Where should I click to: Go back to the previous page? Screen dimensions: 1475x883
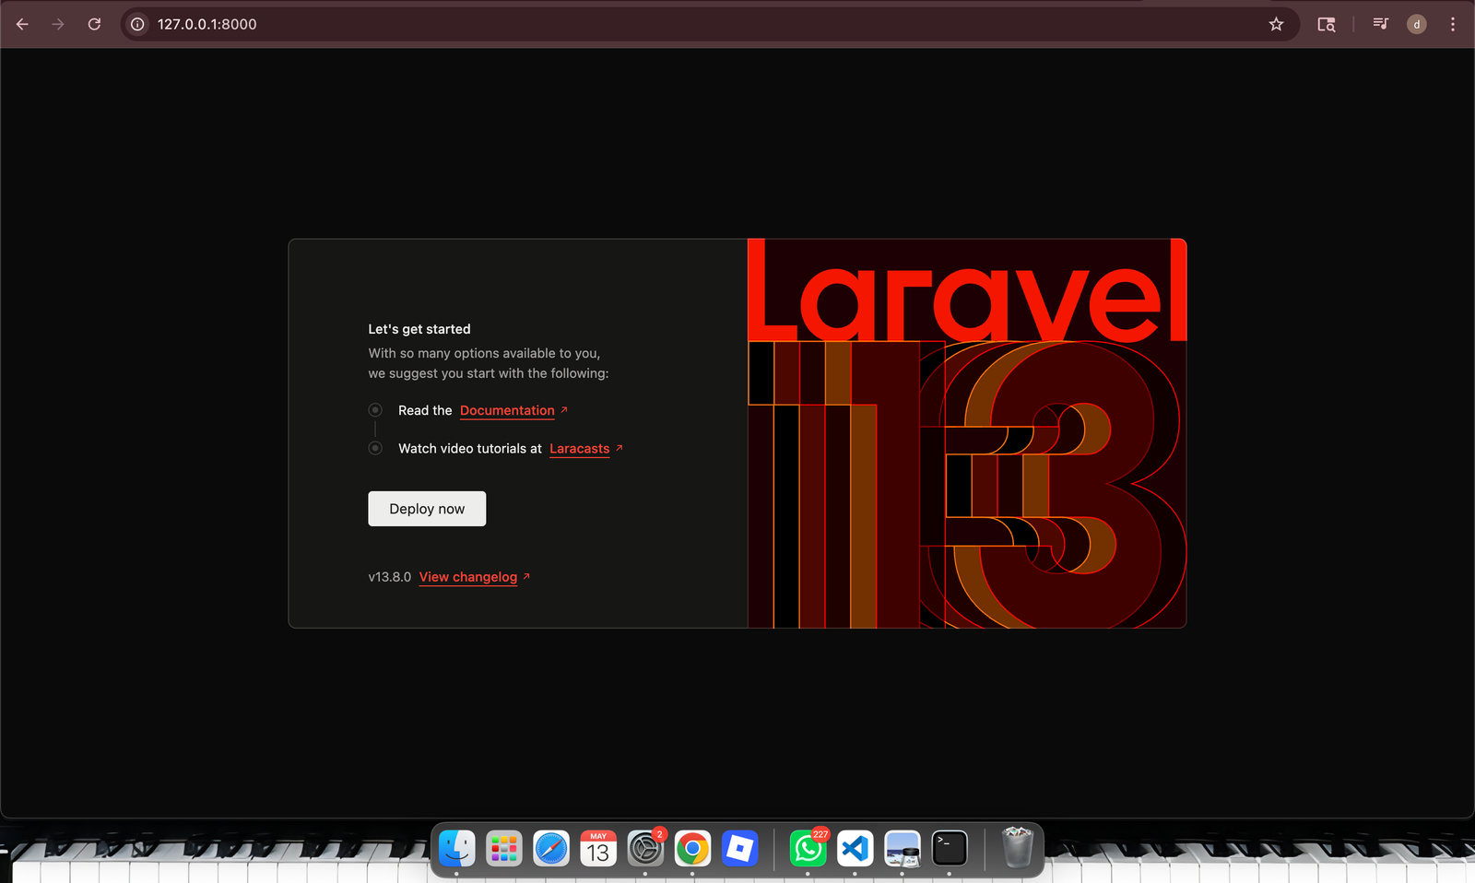pos(22,24)
